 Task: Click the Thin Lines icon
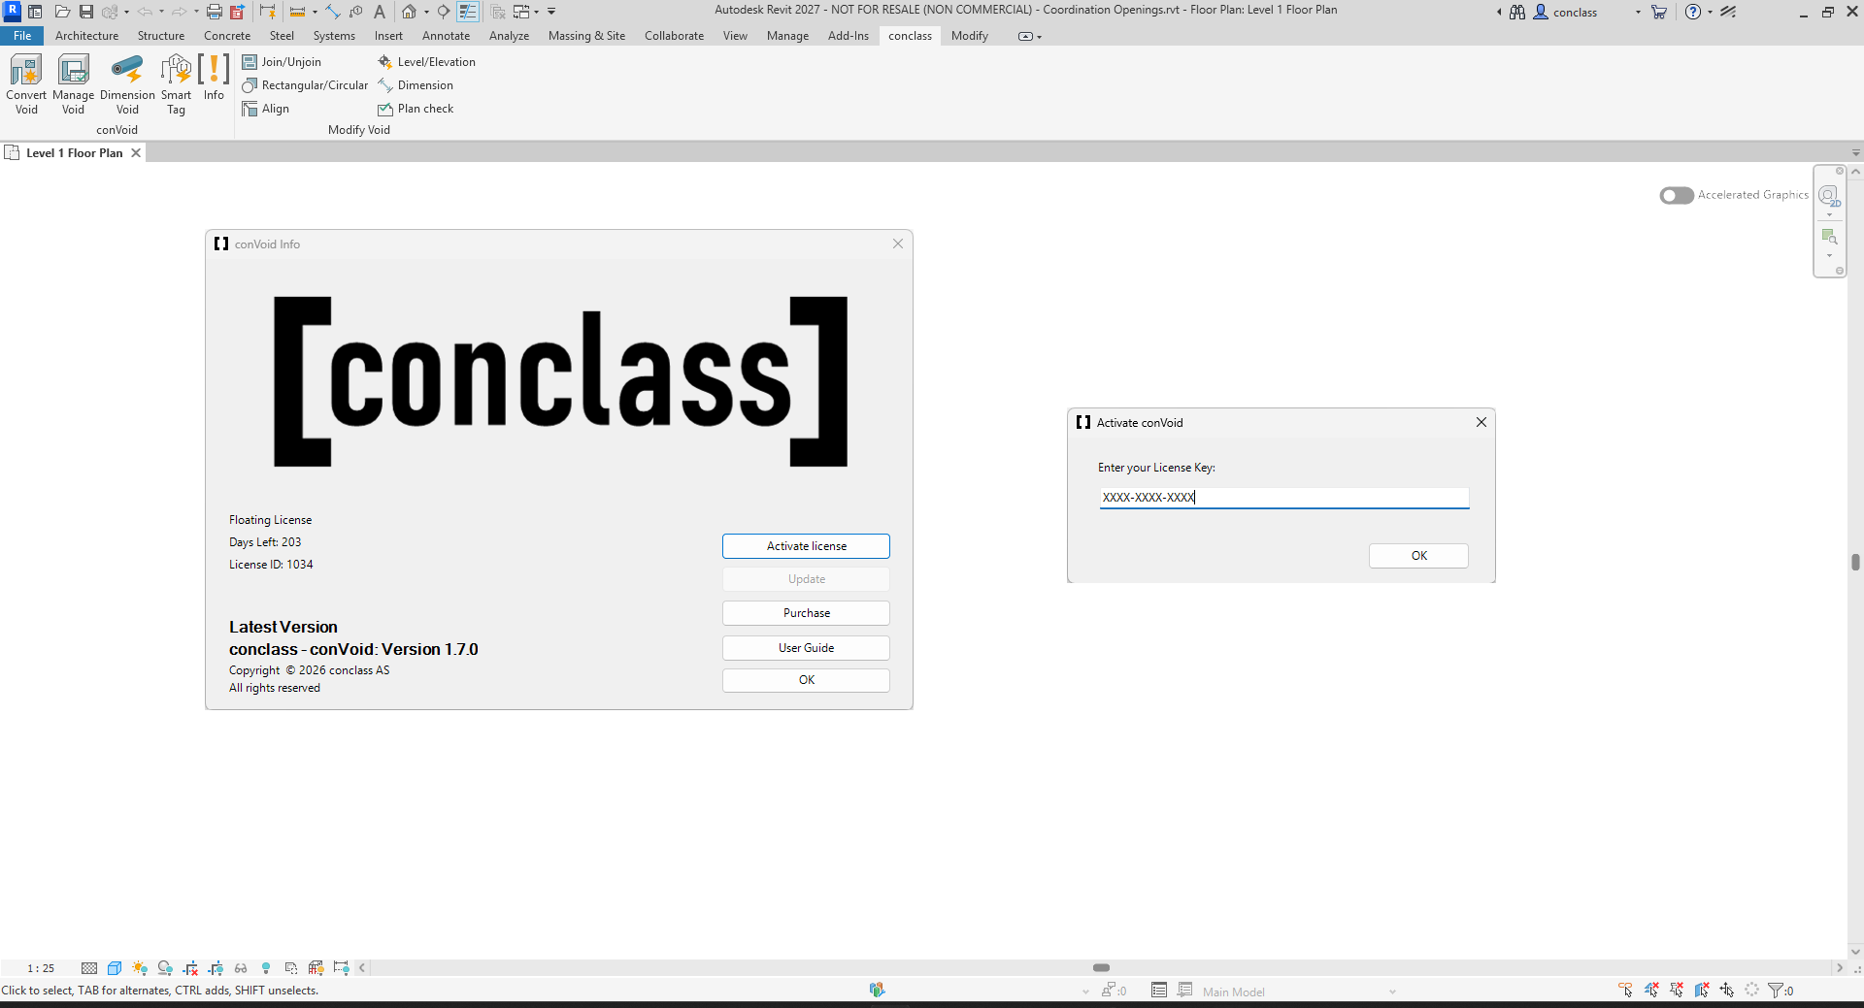[468, 12]
